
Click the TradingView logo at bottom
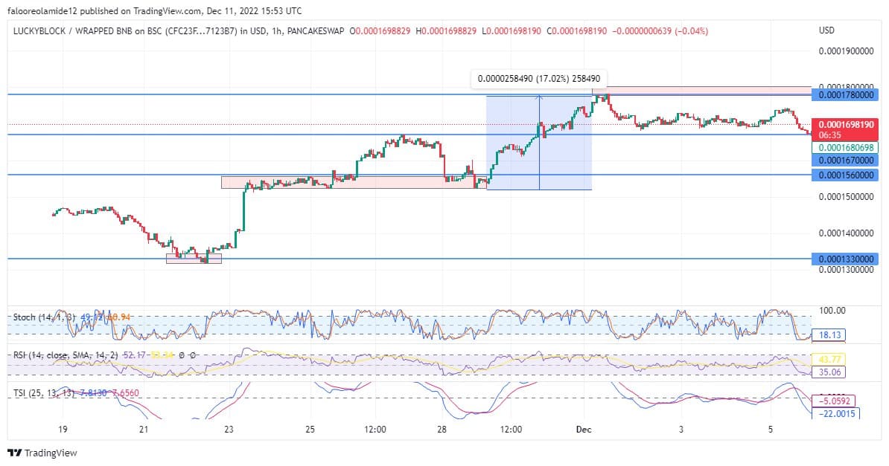(x=42, y=453)
